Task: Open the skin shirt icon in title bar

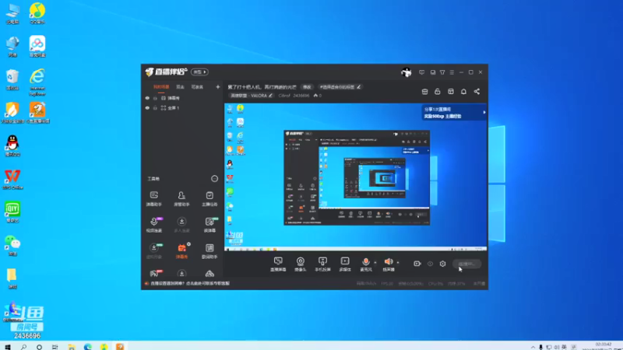Action: 442,72
